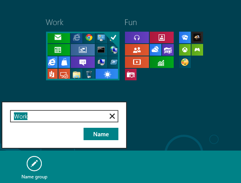Screen dimensions: 241x183
Task: Clear the group name text field
Action: pyautogui.click(x=112, y=116)
